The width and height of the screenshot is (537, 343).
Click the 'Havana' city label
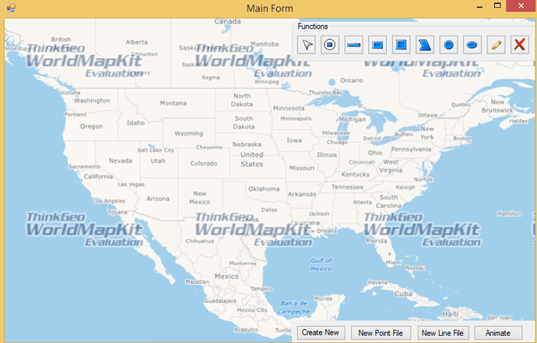click(x=377, y=283)
